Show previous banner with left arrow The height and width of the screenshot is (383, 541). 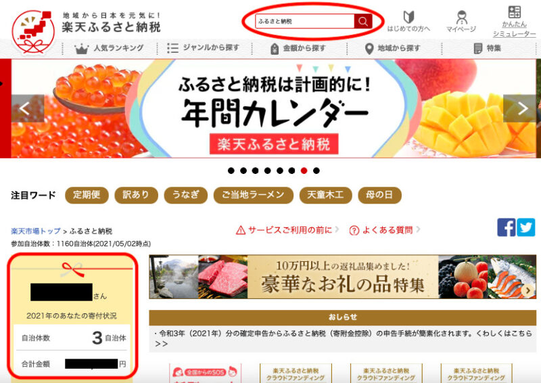[28, 108]
